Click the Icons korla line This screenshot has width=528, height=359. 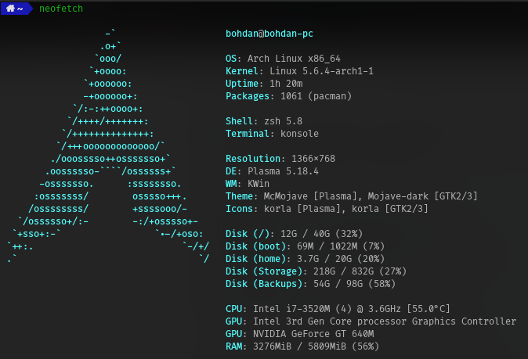click(327, 208)
